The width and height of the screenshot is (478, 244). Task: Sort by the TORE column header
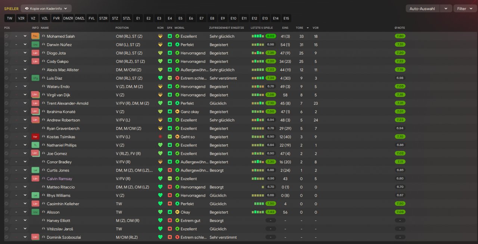299,28
